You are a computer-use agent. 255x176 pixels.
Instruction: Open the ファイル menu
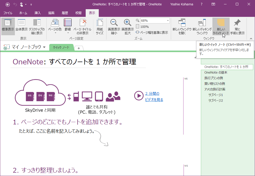coord(8,13)
